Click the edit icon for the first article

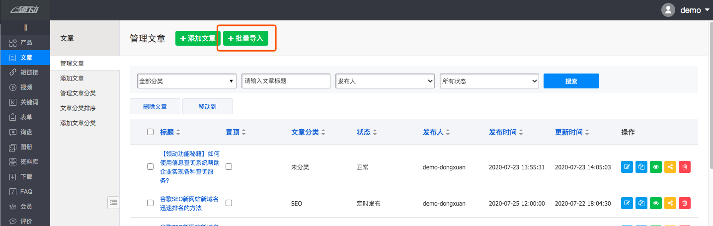[x=627, y=167]
